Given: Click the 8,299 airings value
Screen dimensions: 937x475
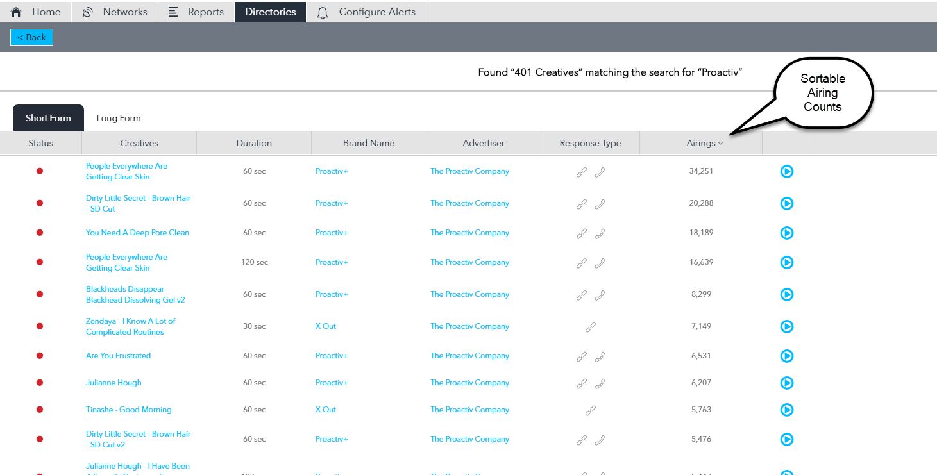Looking at the screenshot, I should (x=701, y=294).
